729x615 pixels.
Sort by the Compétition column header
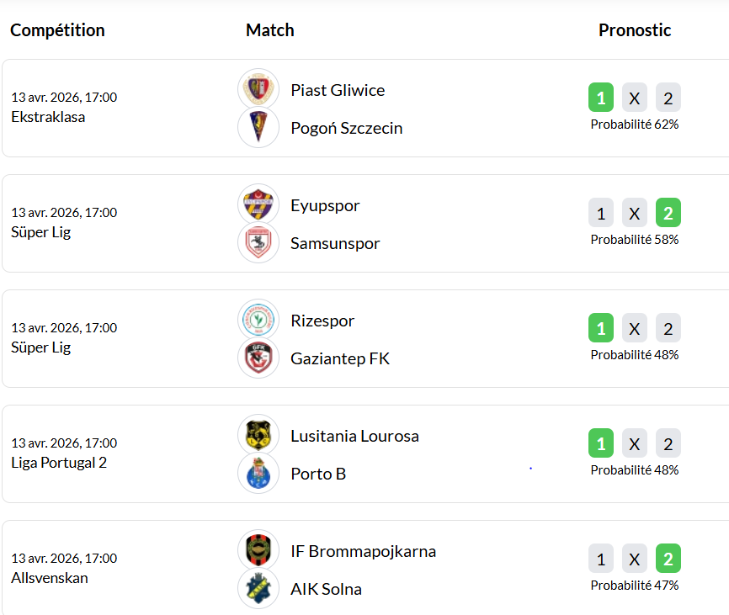[x=57, y=30]
